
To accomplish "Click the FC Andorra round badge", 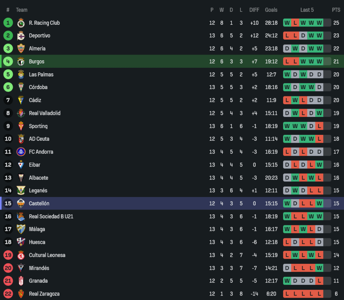I will [21, 152].
